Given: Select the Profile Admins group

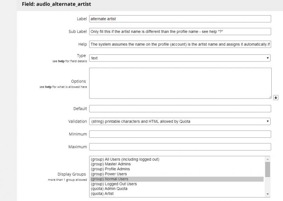Looking at the screenshot, I should (111, 169).
